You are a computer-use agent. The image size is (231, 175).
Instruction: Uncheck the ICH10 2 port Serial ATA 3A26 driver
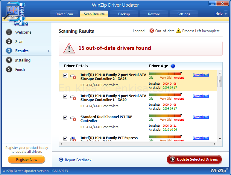66,75
